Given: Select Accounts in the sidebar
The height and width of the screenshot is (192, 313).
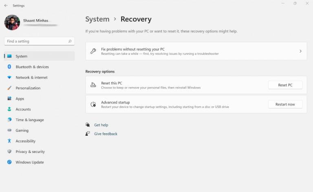Looking at the screenshot, I should [23, 109].
